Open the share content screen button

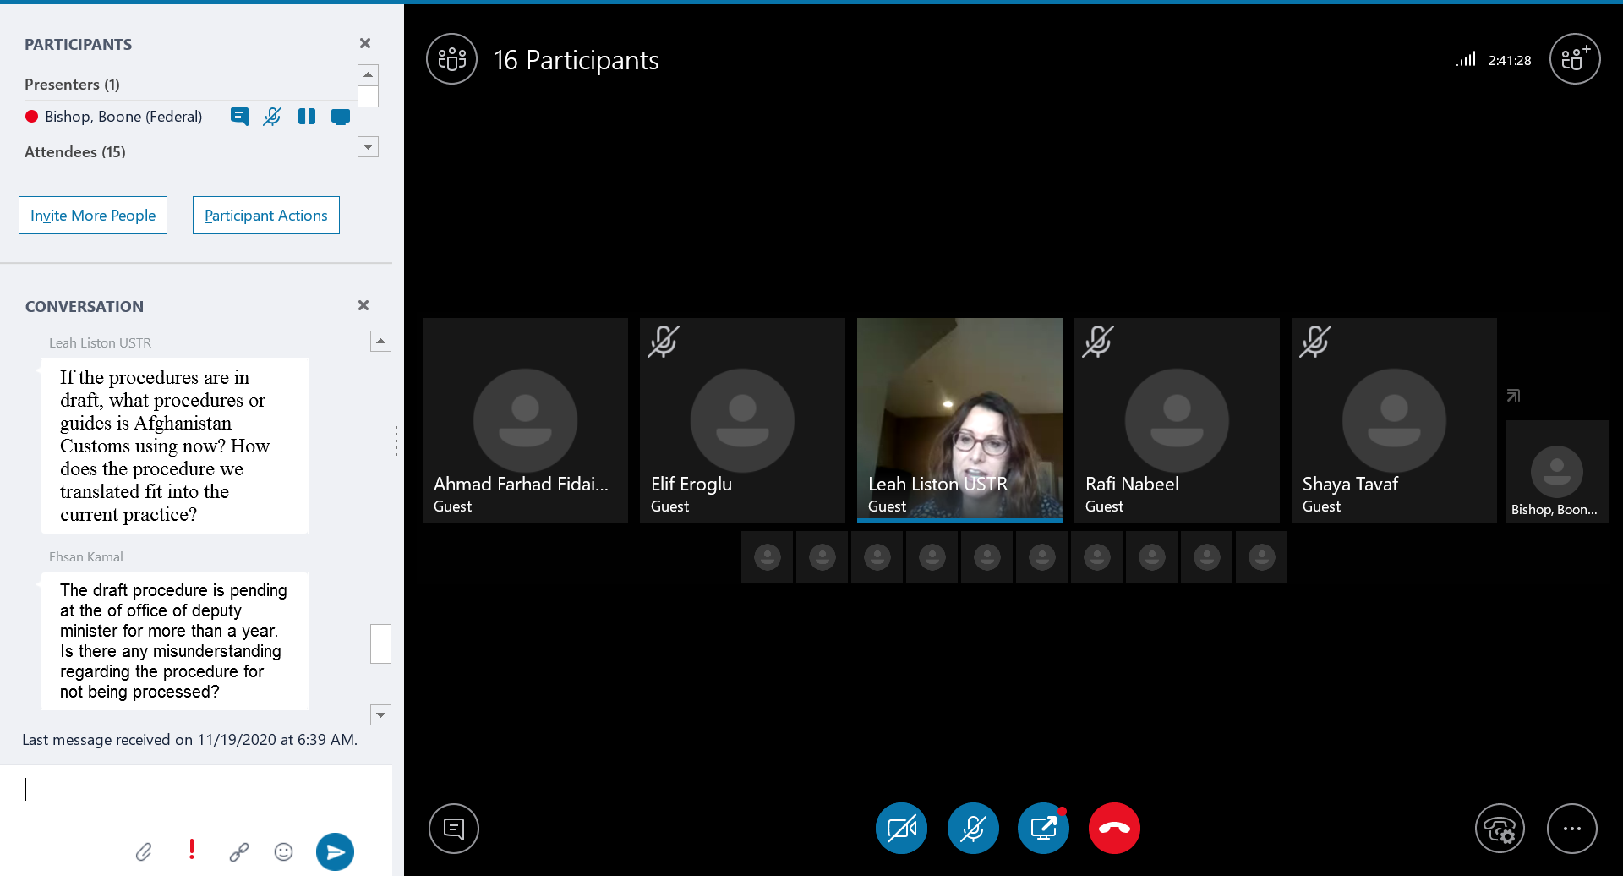1043,828
